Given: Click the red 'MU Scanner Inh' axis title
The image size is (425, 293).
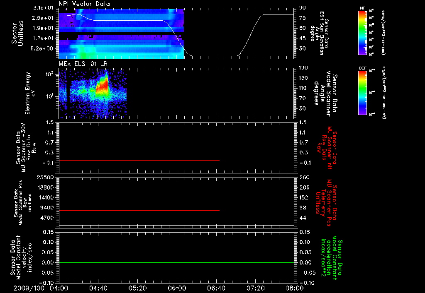Looking at the screenshot, I should [327, 148].
